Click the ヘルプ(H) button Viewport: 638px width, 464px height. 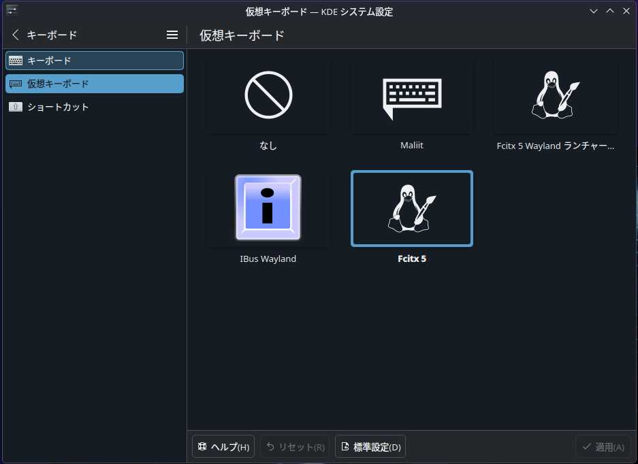[223, 447]
